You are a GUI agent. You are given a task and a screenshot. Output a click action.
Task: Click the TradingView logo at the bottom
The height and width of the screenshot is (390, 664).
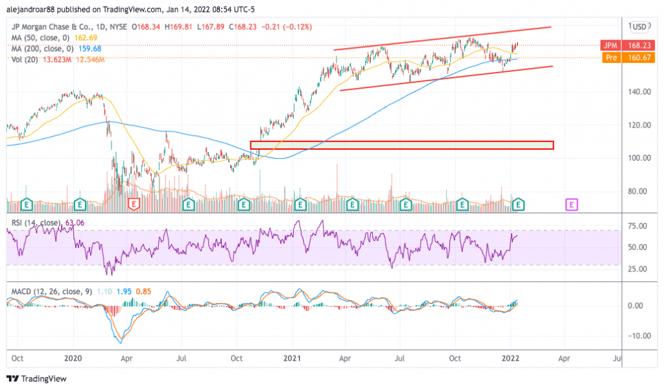click(x=36, y=378)
